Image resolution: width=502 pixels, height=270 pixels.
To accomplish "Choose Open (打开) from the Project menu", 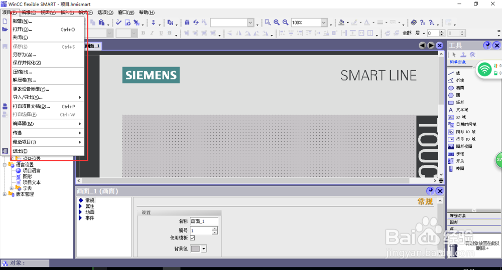I will [47, 30].
